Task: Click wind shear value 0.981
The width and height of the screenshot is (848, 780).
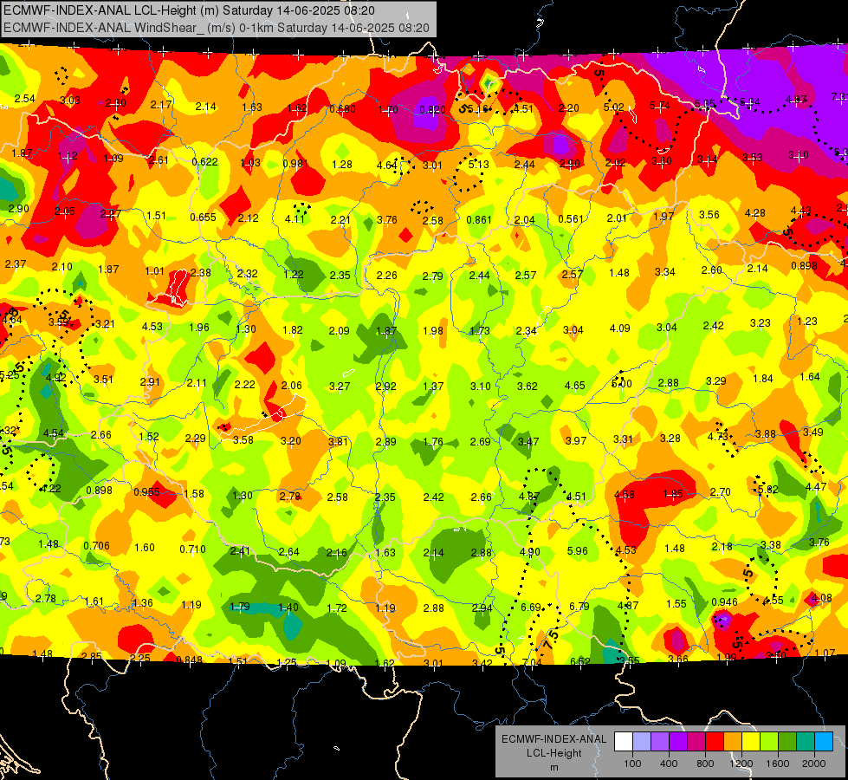Action: [295, 164]
